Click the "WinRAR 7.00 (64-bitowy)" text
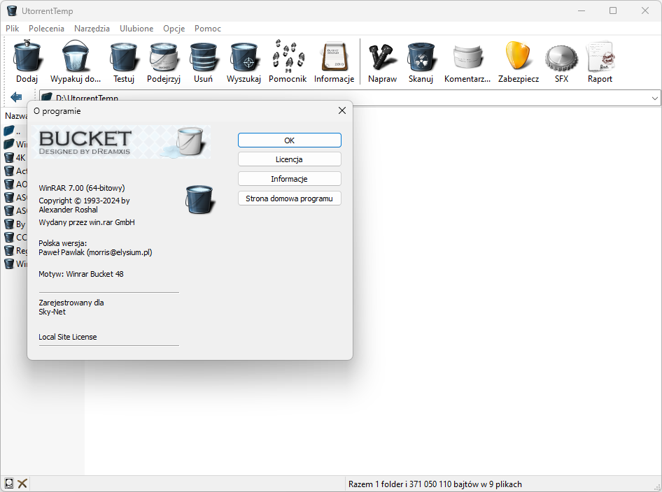 (x=82, y=188)
